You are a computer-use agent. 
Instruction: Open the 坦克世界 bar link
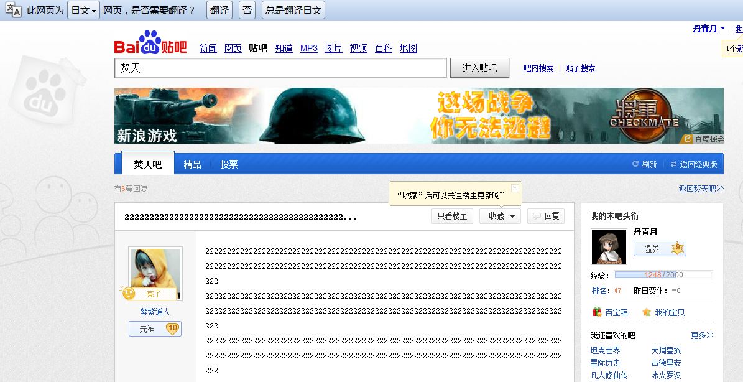pos(605,350)
